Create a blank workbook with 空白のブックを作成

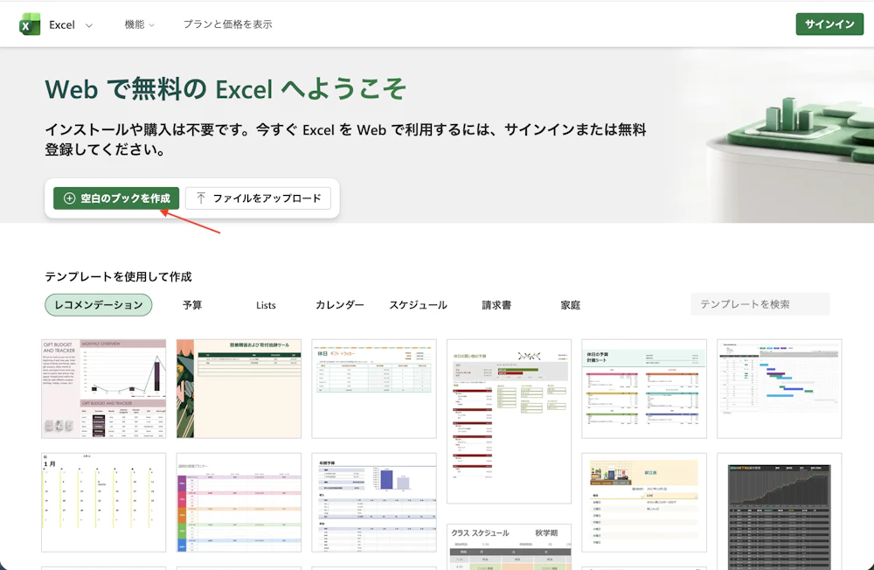116,198
